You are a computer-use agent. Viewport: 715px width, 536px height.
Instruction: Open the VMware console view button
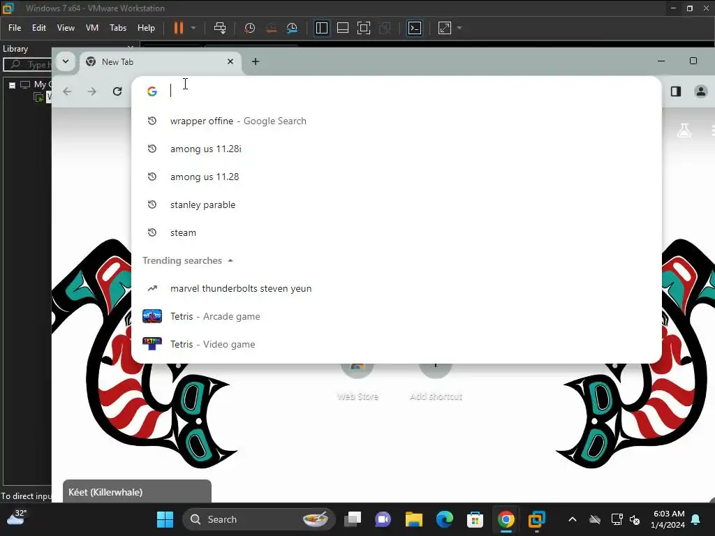point(415,28)
